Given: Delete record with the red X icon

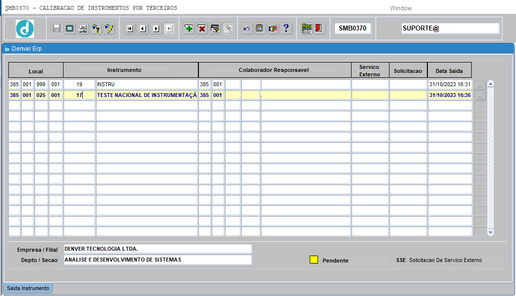Looking at the screenshot, I should click(202, 28).
